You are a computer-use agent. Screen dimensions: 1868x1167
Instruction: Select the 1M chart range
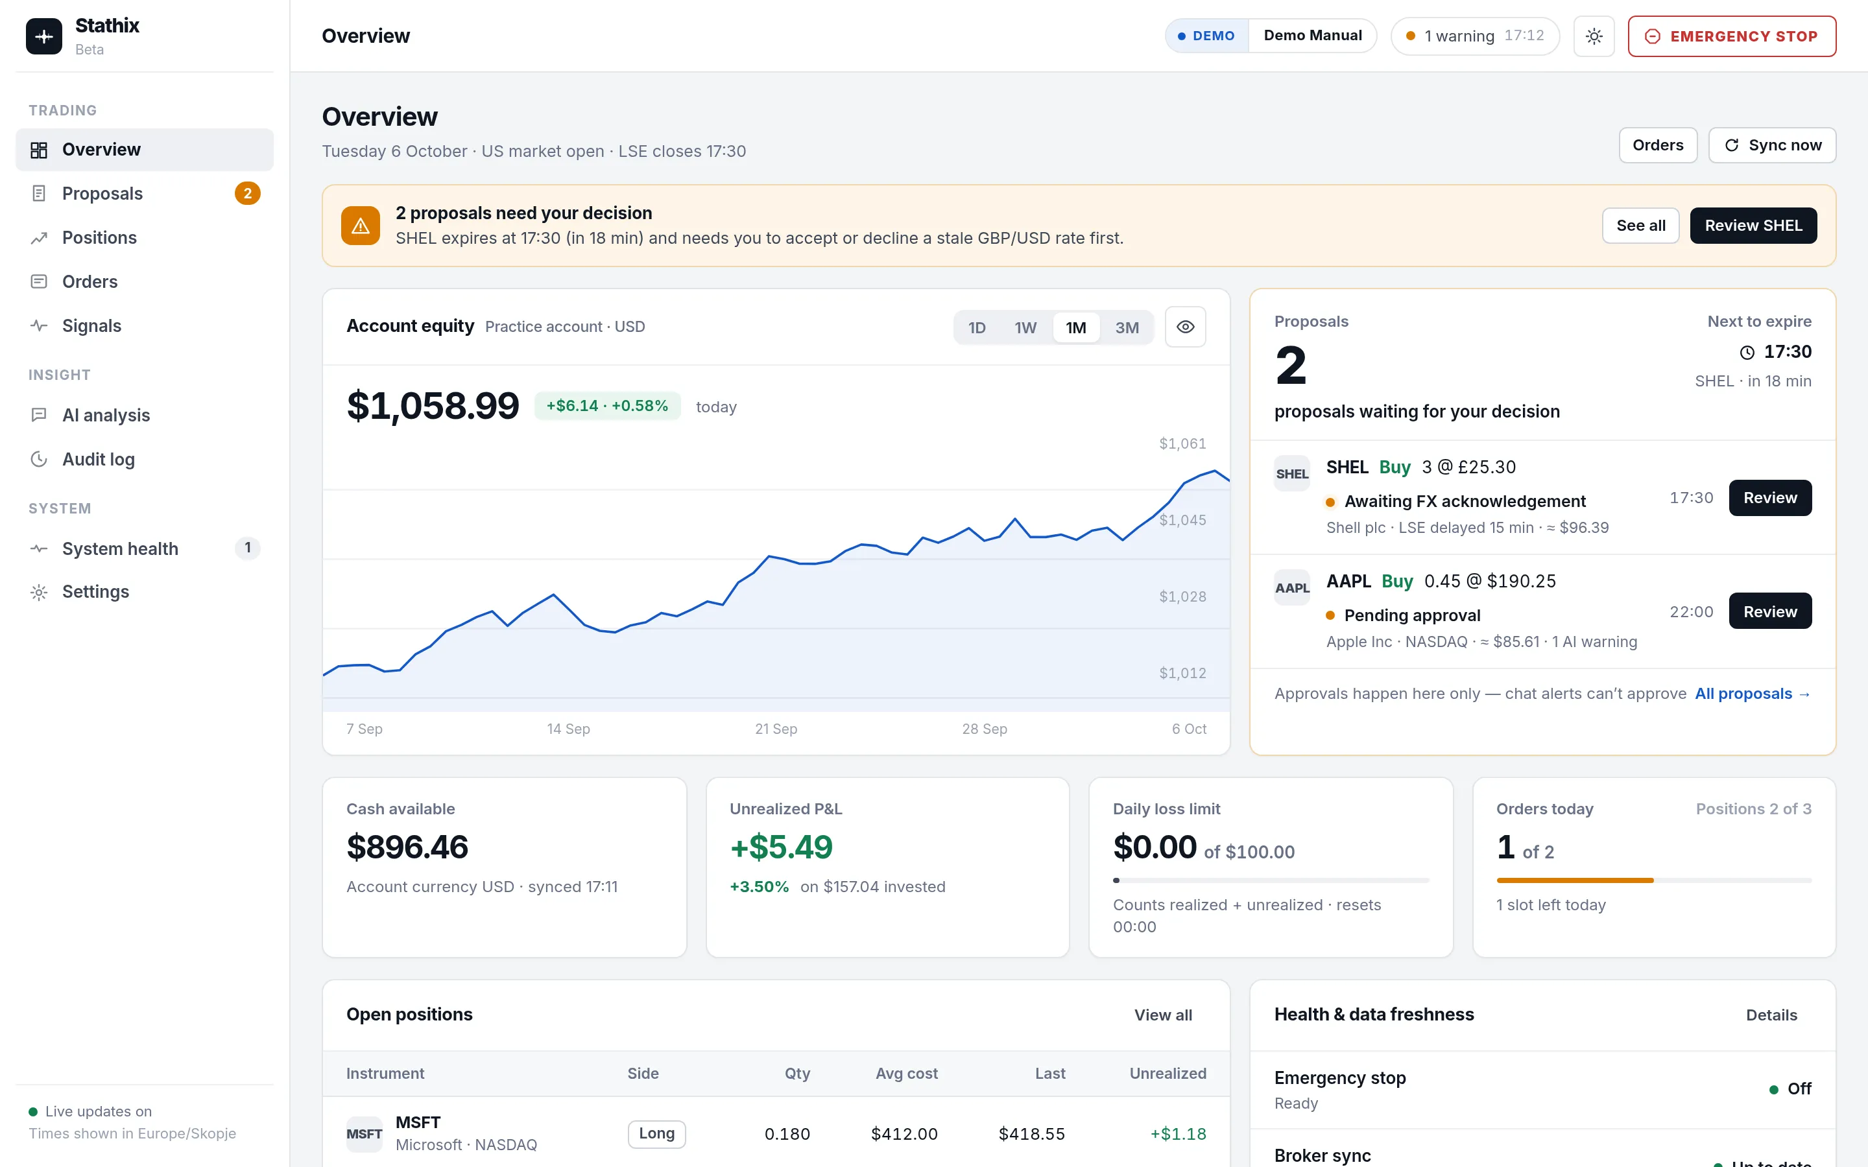[x=1076, y=327]
